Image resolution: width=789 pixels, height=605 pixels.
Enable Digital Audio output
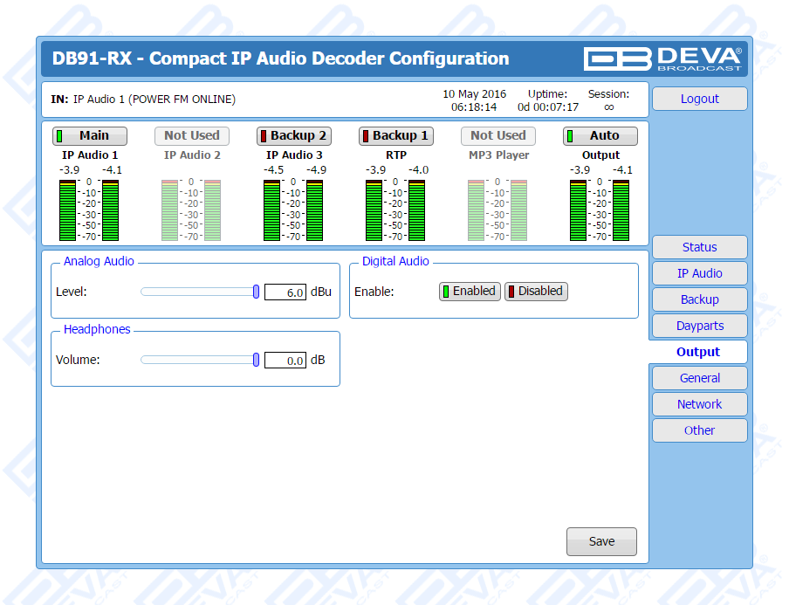[470, 292]
